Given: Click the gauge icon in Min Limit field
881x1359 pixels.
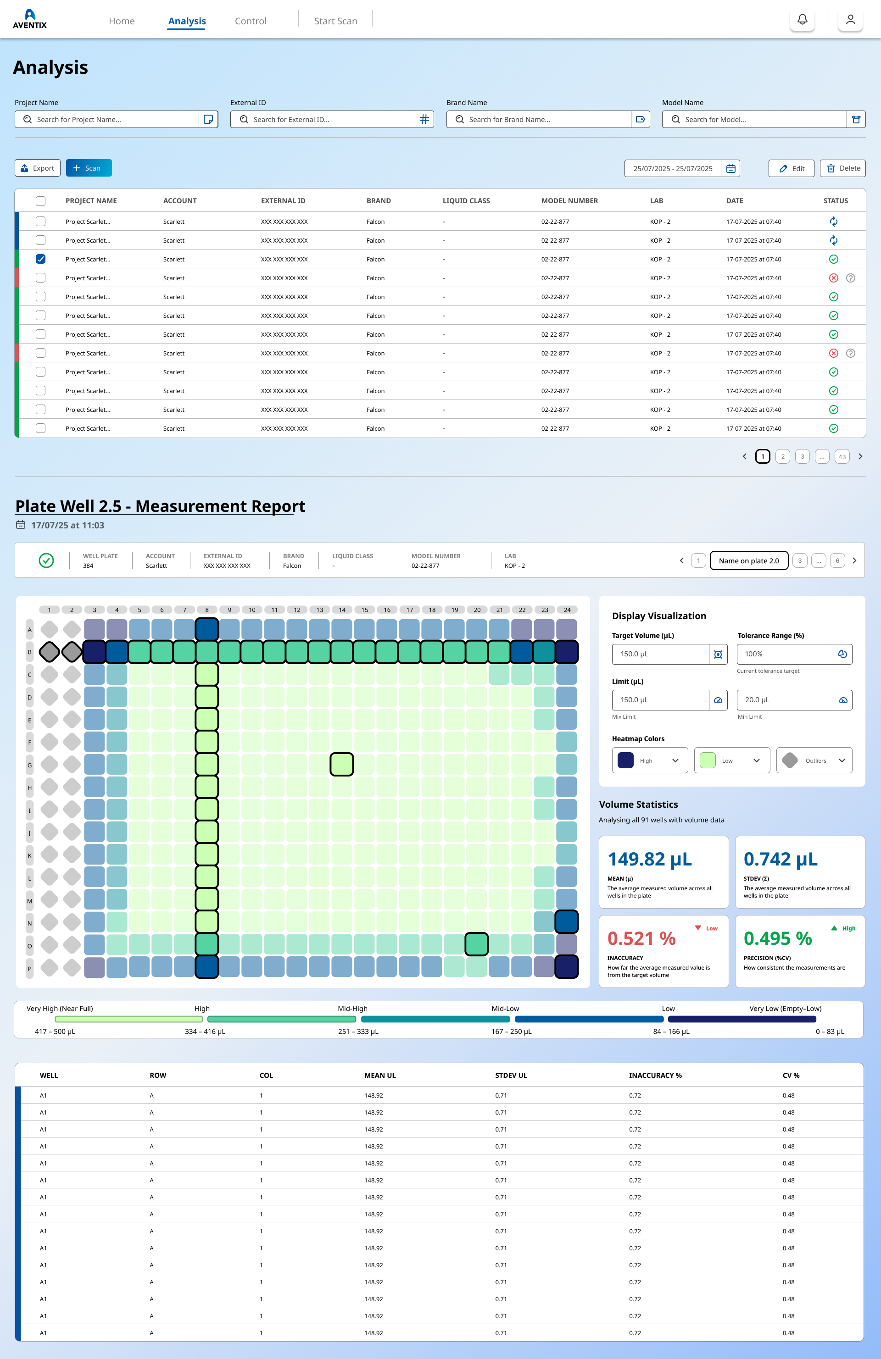Looking at the screenshot, I should pos(843,700).
